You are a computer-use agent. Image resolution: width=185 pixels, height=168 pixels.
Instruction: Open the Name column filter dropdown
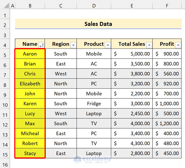coord(41,45)
